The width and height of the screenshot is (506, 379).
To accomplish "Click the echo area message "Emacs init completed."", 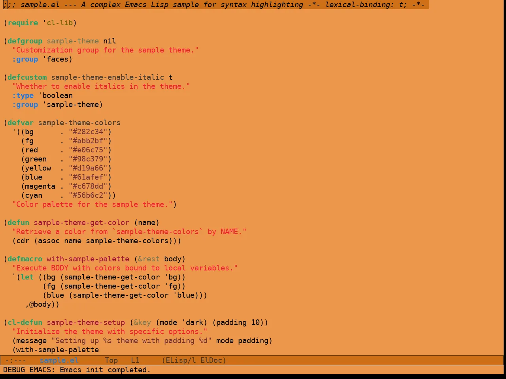I will pos(105,370).
